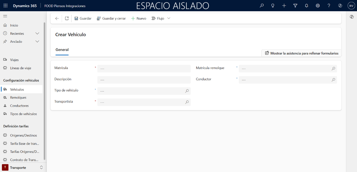Click the search magnifier in top bar
The height and width of the screenshot is (172, 357).
(262, 5)
